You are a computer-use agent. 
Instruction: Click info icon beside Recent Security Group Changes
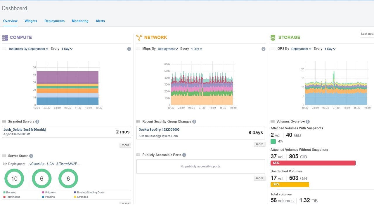coord(194,122)
